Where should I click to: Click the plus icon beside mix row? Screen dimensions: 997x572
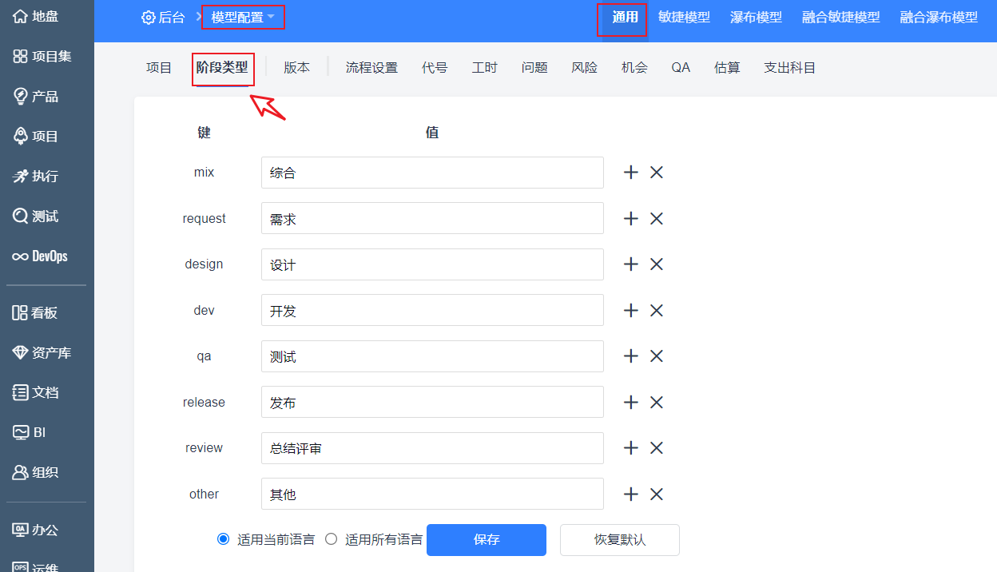(x=631, y=173)
